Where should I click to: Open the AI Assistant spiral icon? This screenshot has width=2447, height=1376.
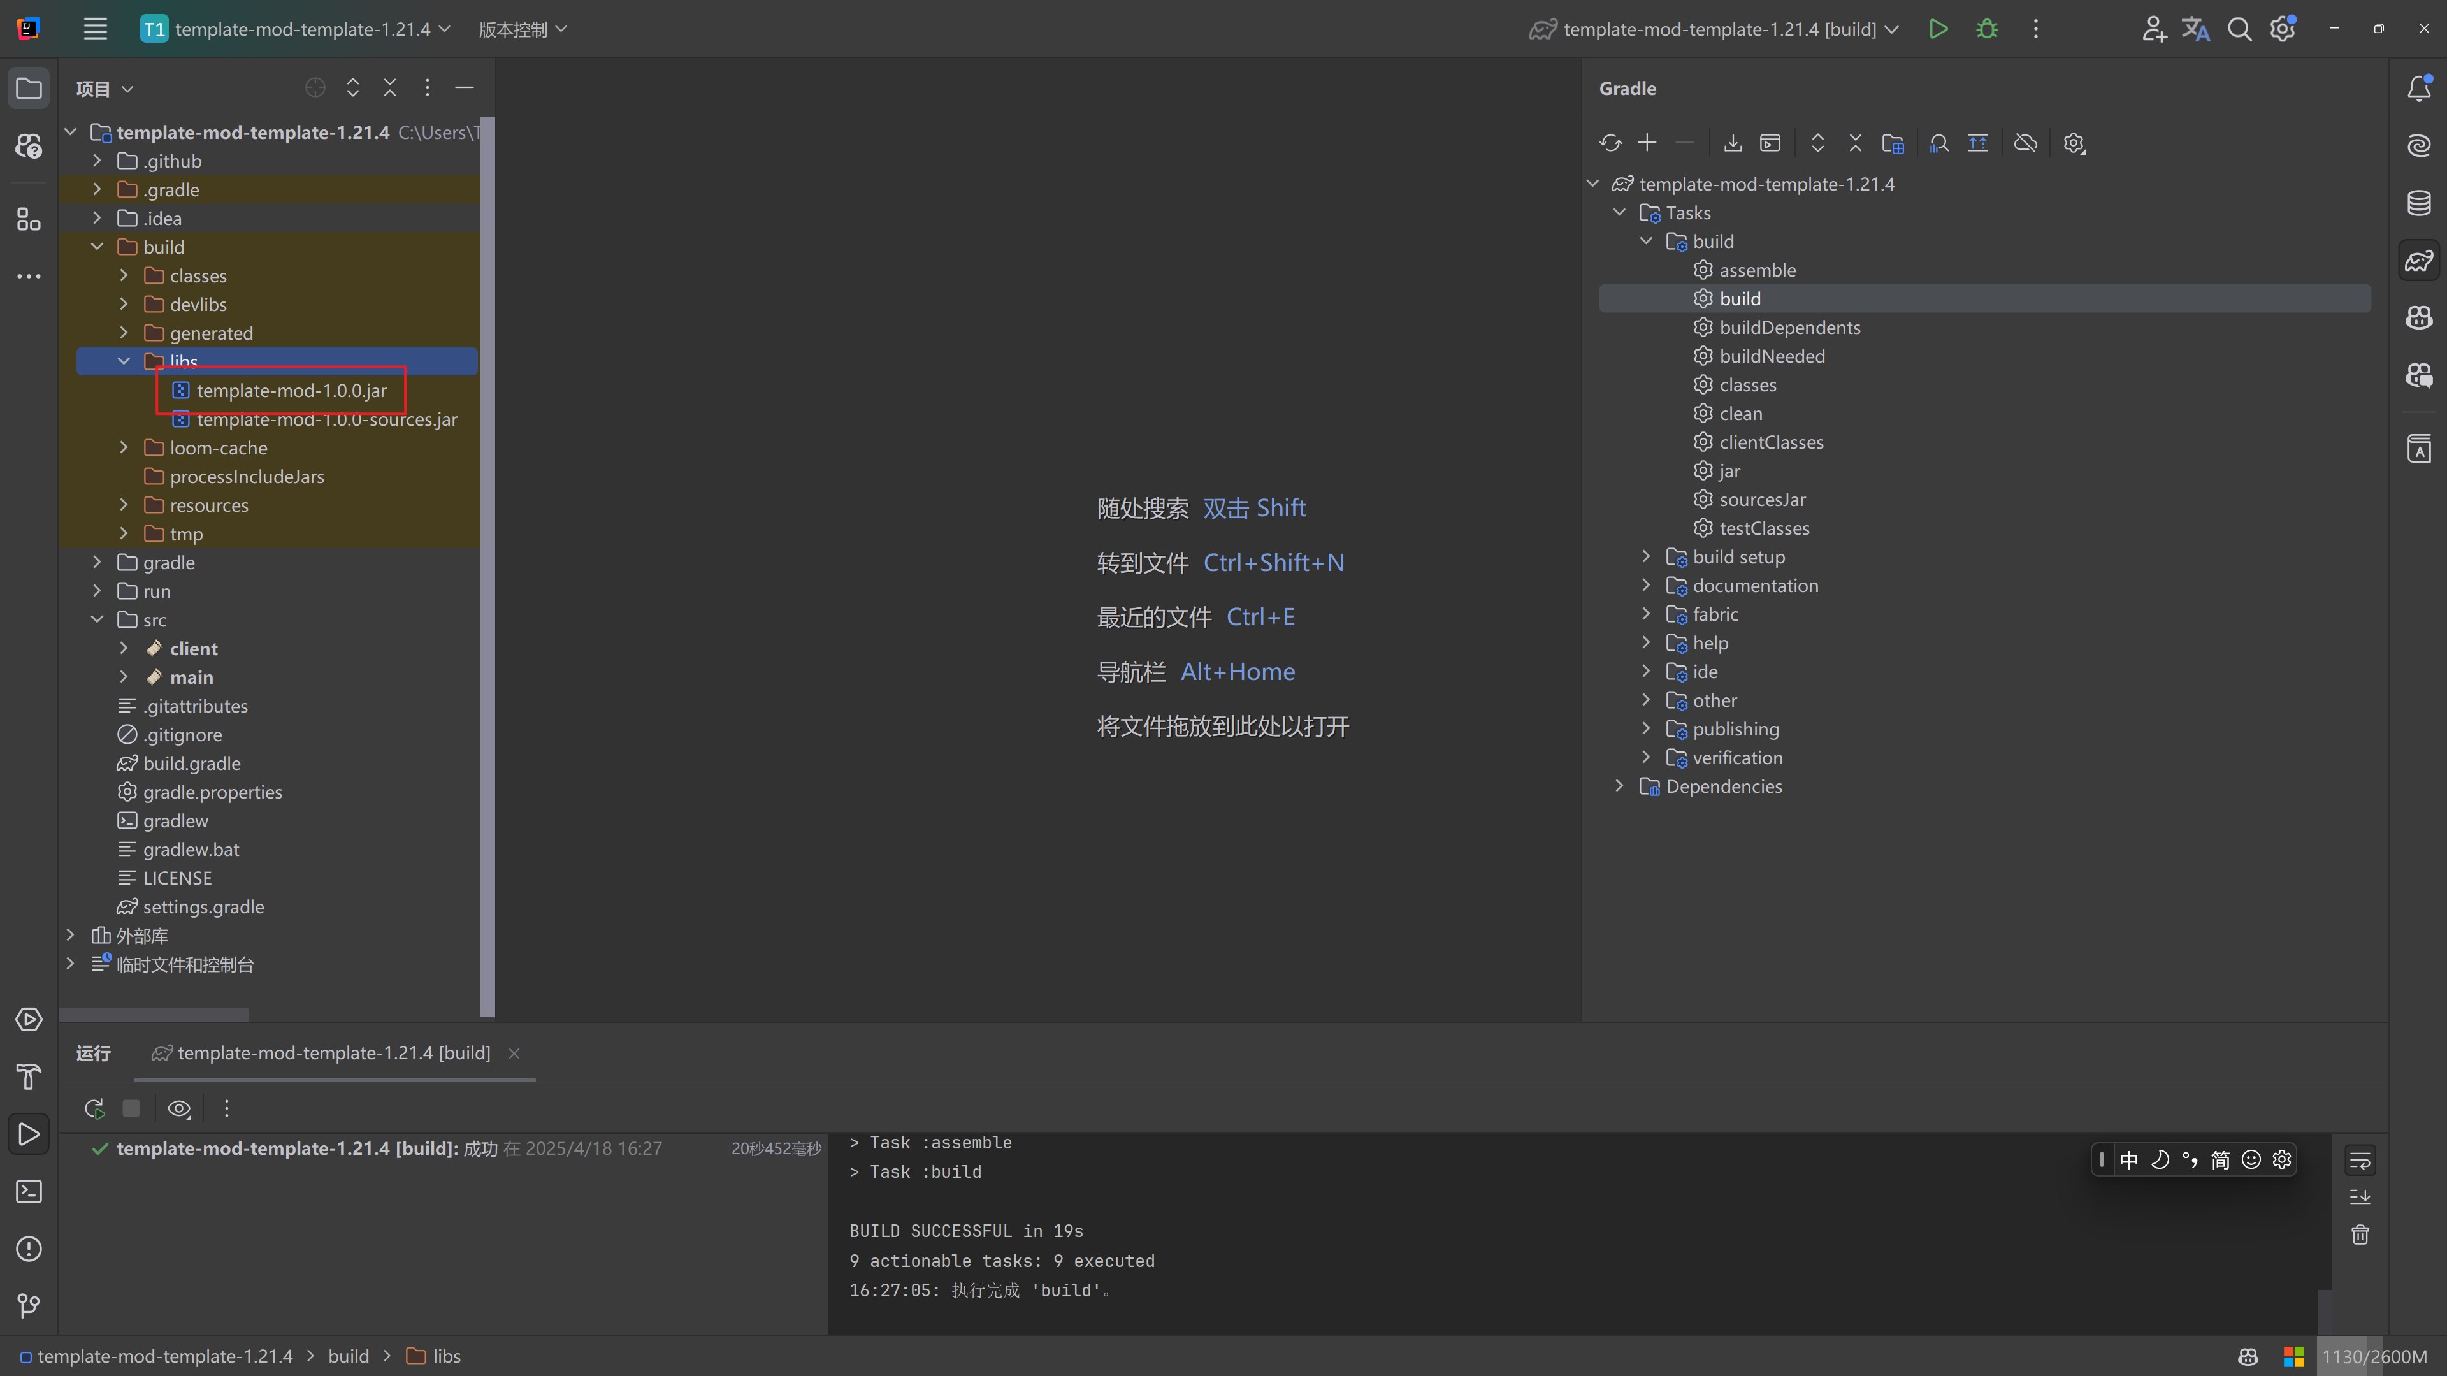(x=2418, y=145)
